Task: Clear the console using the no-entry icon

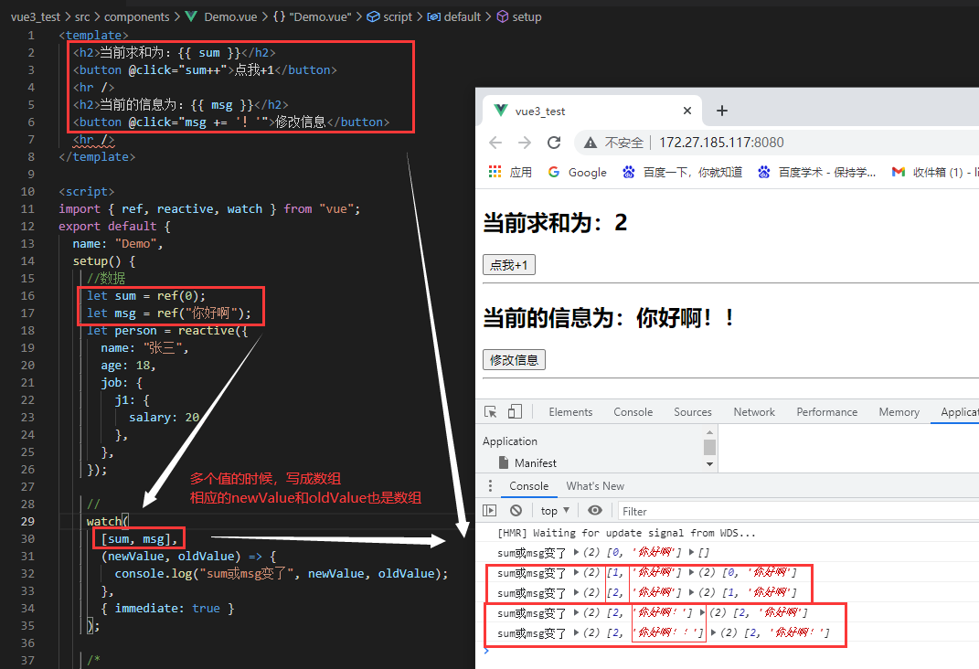Action: click(x=516, y=510)
